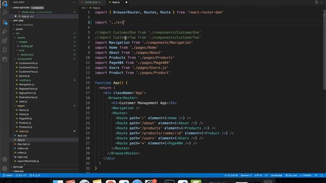Expand the public folder
The image size is (326, 183).
point(19,29)
